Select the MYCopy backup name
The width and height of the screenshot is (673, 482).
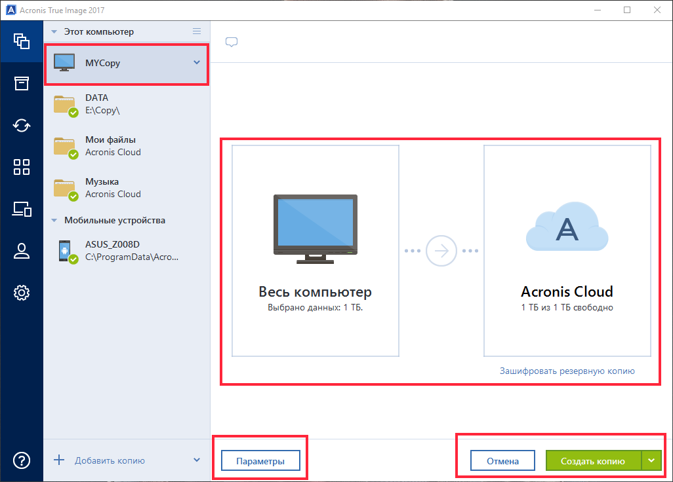point(102,63)
